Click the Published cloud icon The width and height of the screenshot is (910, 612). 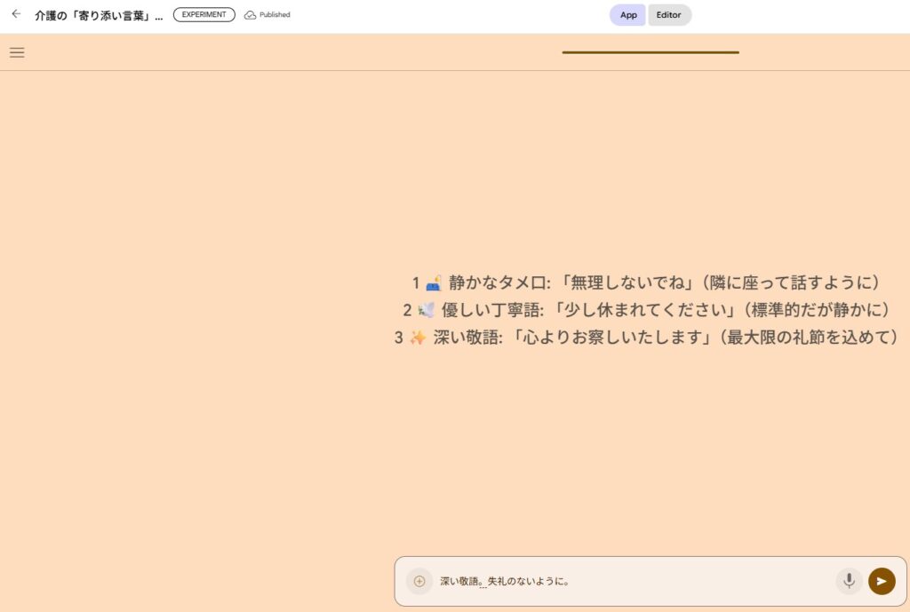pyautogui.click(x=250, y=15)
